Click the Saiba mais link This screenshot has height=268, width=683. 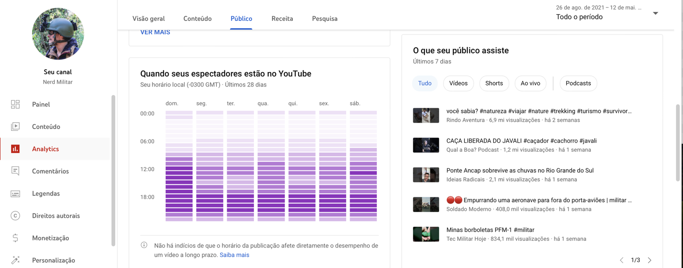pyautogui.click(x=234, y=255)
